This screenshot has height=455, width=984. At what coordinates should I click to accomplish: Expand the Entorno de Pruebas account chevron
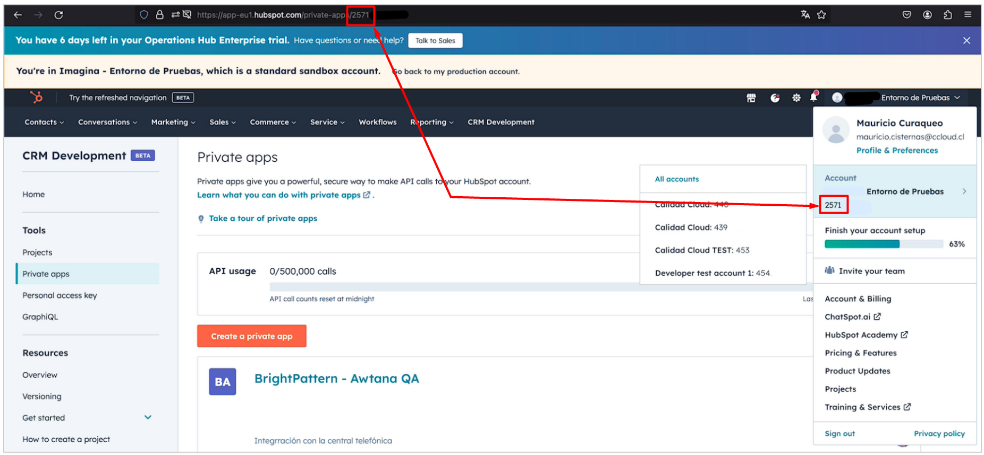click(x=964, y=191)
